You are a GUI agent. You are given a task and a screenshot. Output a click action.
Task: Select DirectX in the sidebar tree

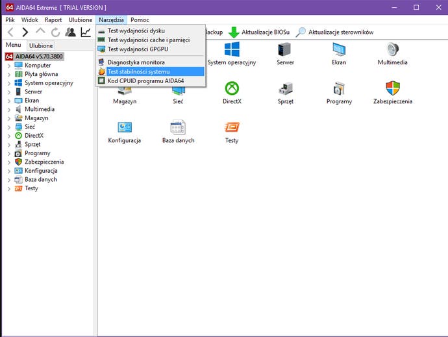coord(34,136)
